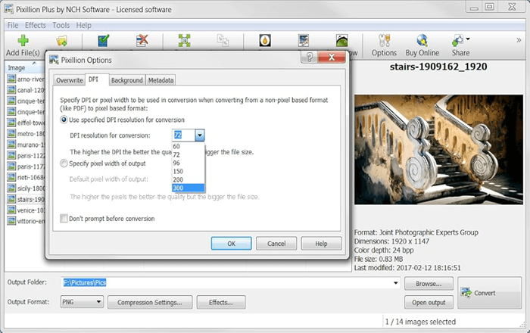Click the water drop watermark toolbar icon
530x333 pixels.
[x=265, y=41]
